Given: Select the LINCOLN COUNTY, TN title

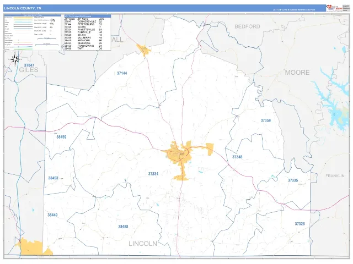Looking at the screenshot, I should [x=23, y=8].
